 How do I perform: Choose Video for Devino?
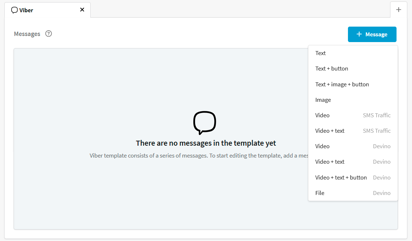click(353, 146)
